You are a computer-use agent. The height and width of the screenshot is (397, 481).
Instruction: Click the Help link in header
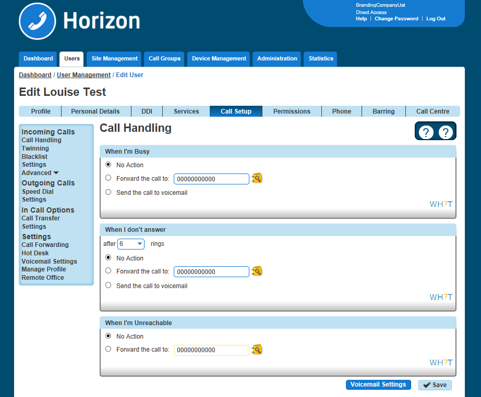(x=361, y=19)
